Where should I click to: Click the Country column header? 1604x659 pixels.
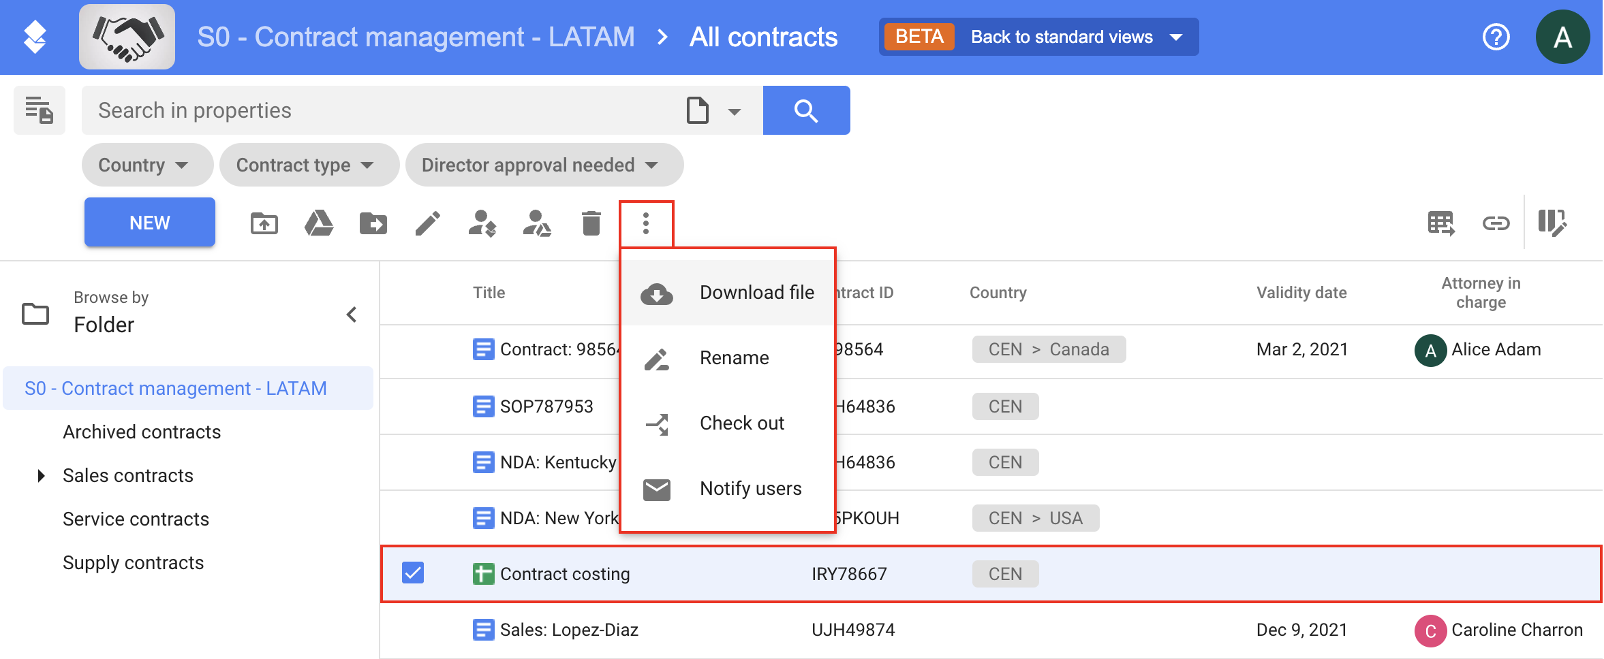(998, 293)
